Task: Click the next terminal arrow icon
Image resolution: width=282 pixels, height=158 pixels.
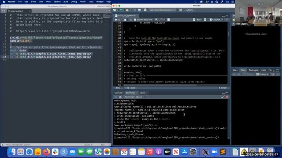Action: coord(120,97)
